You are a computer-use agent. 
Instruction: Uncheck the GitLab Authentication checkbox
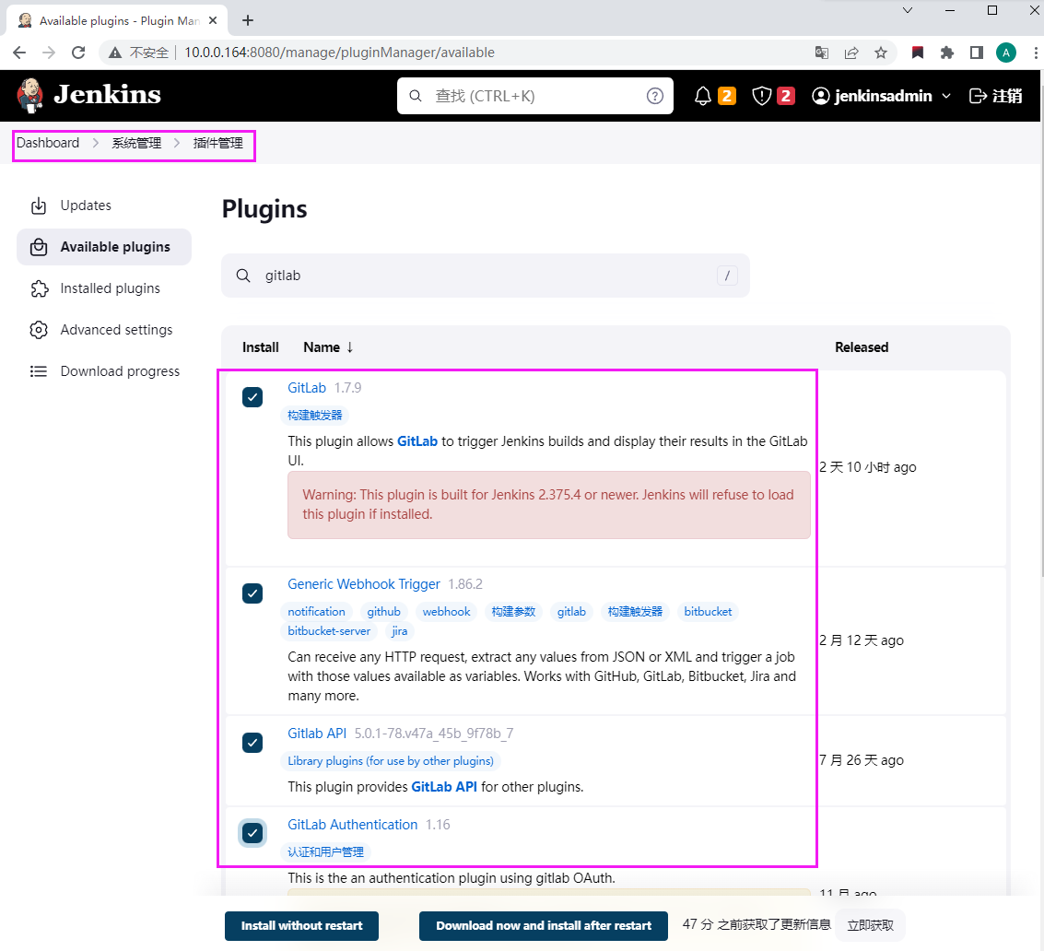pyautogui.click(x=252, y=833)
